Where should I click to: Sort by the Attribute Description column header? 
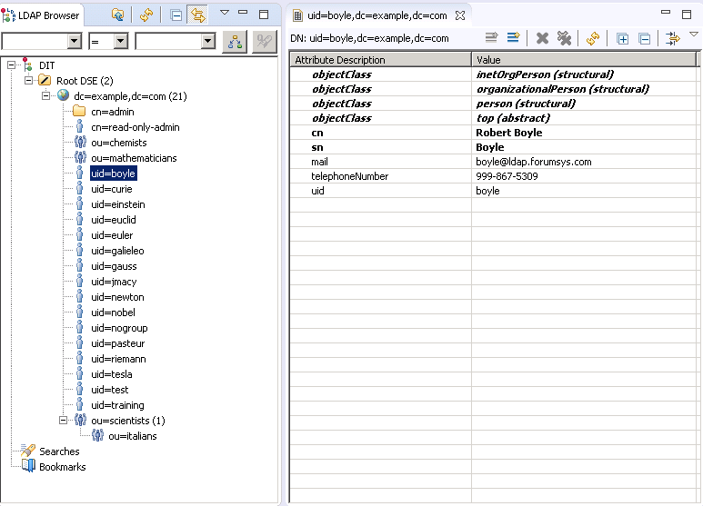tap(380, 60)
